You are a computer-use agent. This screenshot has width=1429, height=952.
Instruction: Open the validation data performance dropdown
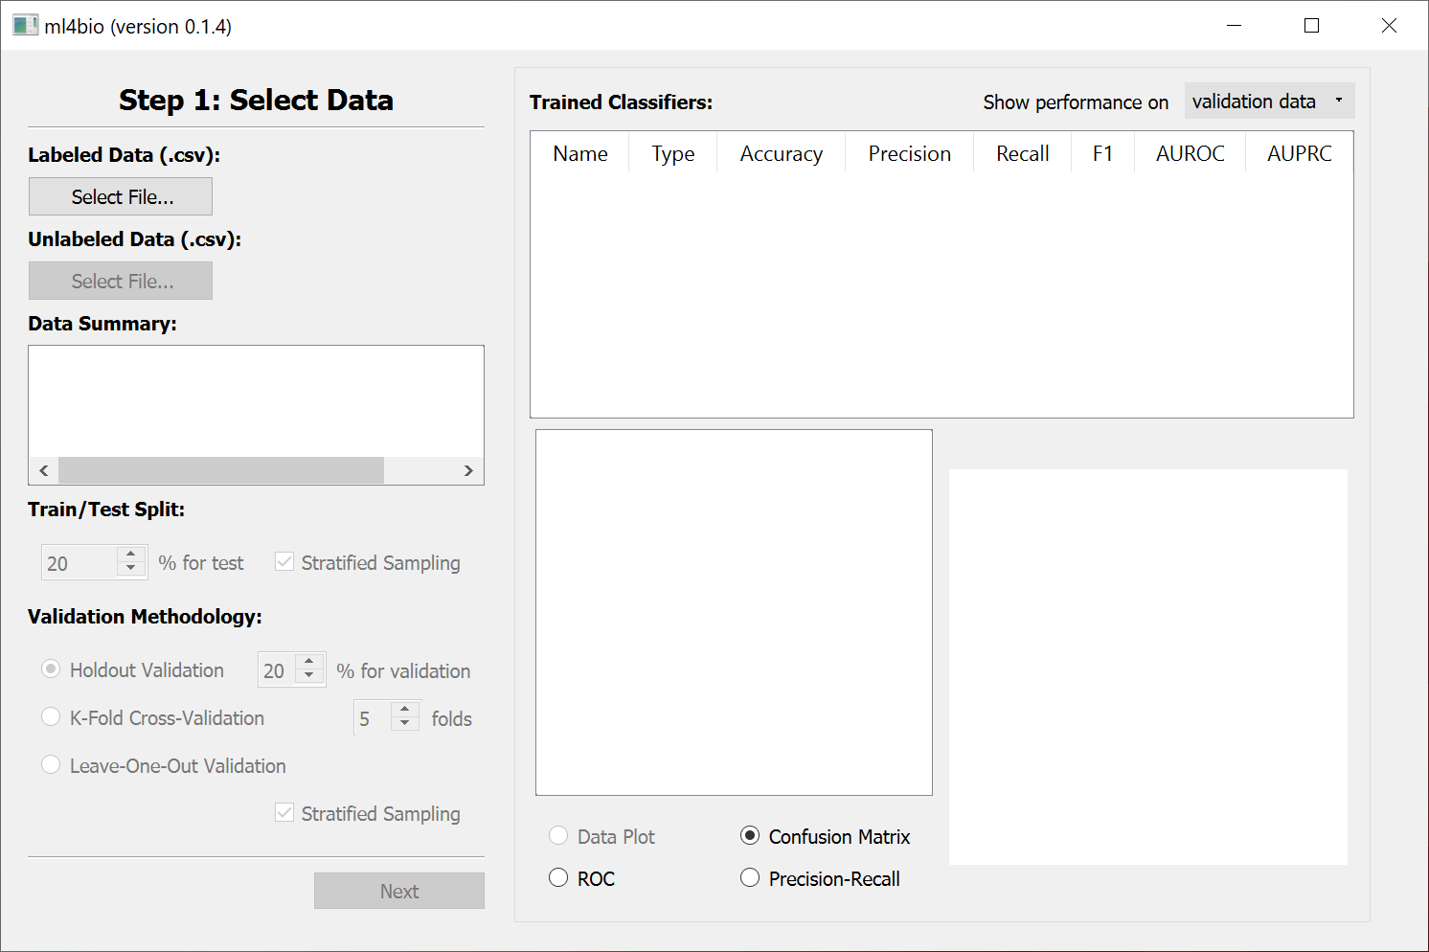point(1268,102)
